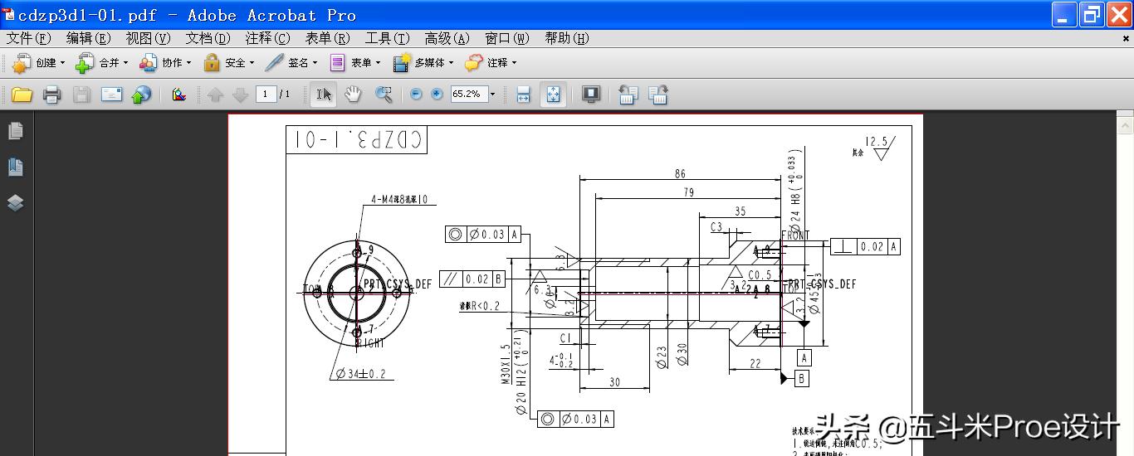
Task: Minimize the Acrobat window
Action: (1064, 14)
